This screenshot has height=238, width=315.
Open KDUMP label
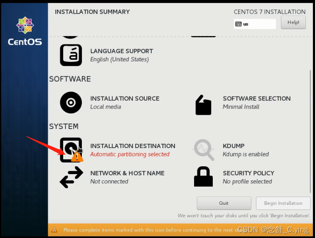click(234, 146)
